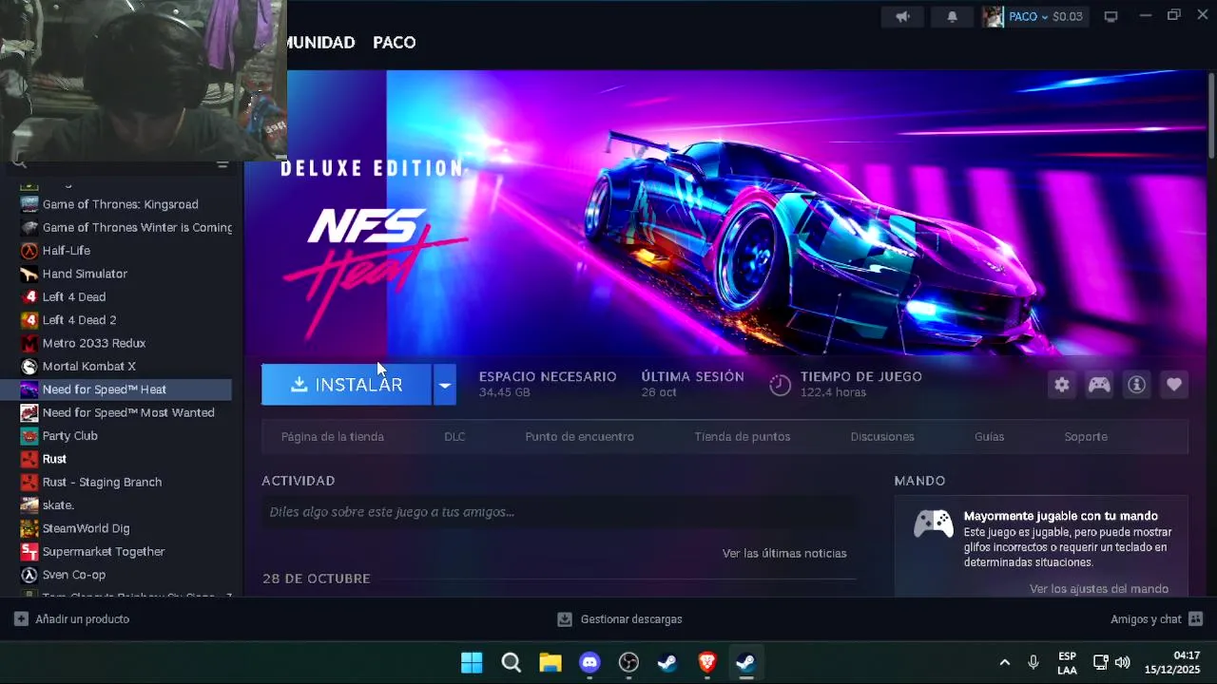Image resolution: width=1217 pixels, height=684 pixels.
Task: Click Gestionar descargas
Action: pyautogui.click(x=631, y=619)
